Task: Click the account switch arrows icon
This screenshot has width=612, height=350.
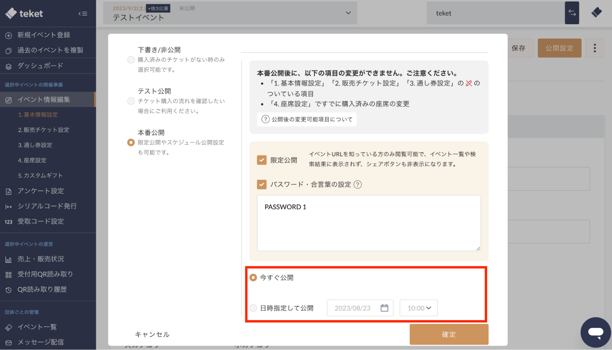Action: pos(572,13)
